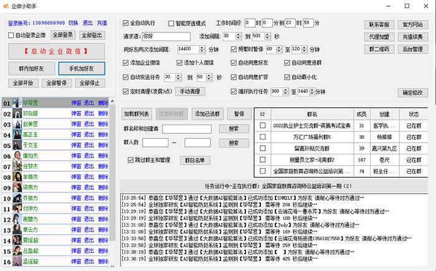Click the 启动企业微信 button

[57, 51]
